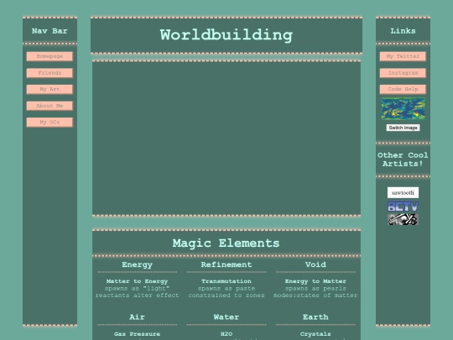Image resolution: width=453 pixels, height=340 pixels.
Task: Select the Earth element heading
Action: coord(315,317)
